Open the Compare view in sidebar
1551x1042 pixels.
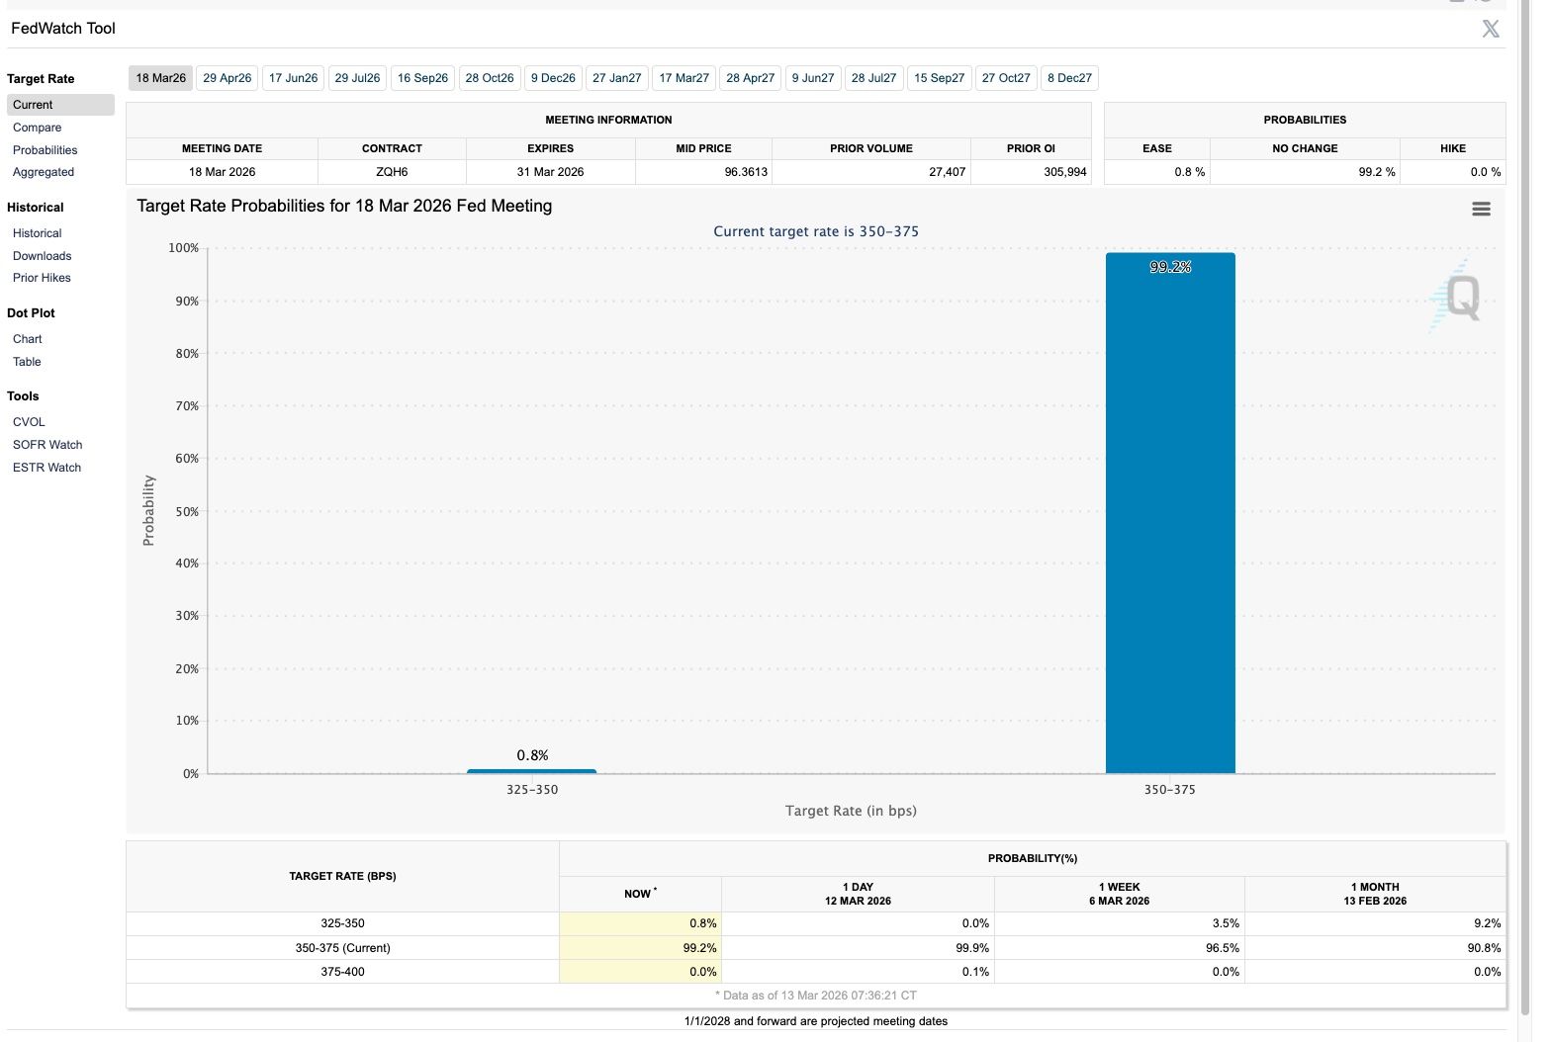[38, 128]
